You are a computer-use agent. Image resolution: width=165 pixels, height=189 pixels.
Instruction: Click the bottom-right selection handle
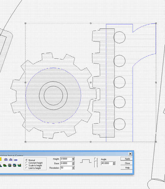pyautogui.click(x=156, y=142)
